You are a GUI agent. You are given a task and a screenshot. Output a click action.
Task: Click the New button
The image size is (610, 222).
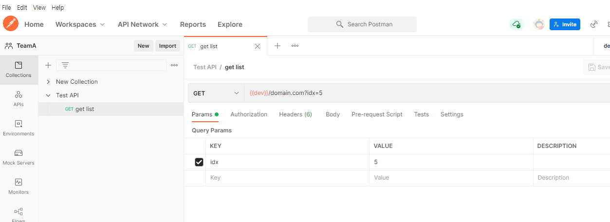[144, 46]
